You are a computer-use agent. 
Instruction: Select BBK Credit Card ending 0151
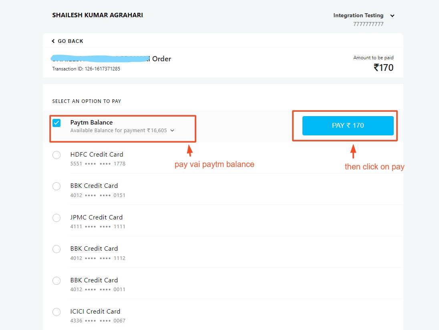(56, 186)
